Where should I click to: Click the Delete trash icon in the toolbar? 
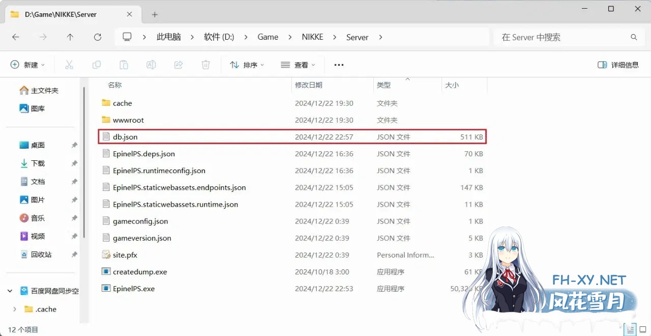tap(205, 65)
